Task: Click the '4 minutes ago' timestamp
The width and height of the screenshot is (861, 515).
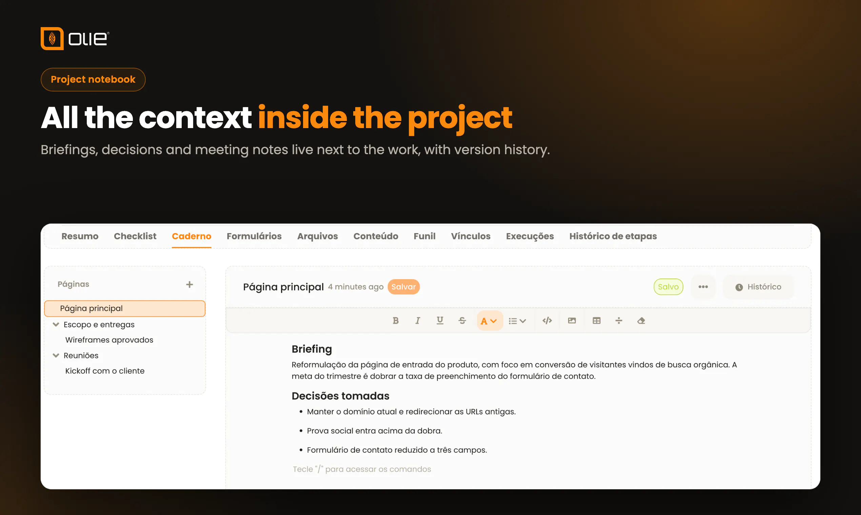Action: point(356,287)
